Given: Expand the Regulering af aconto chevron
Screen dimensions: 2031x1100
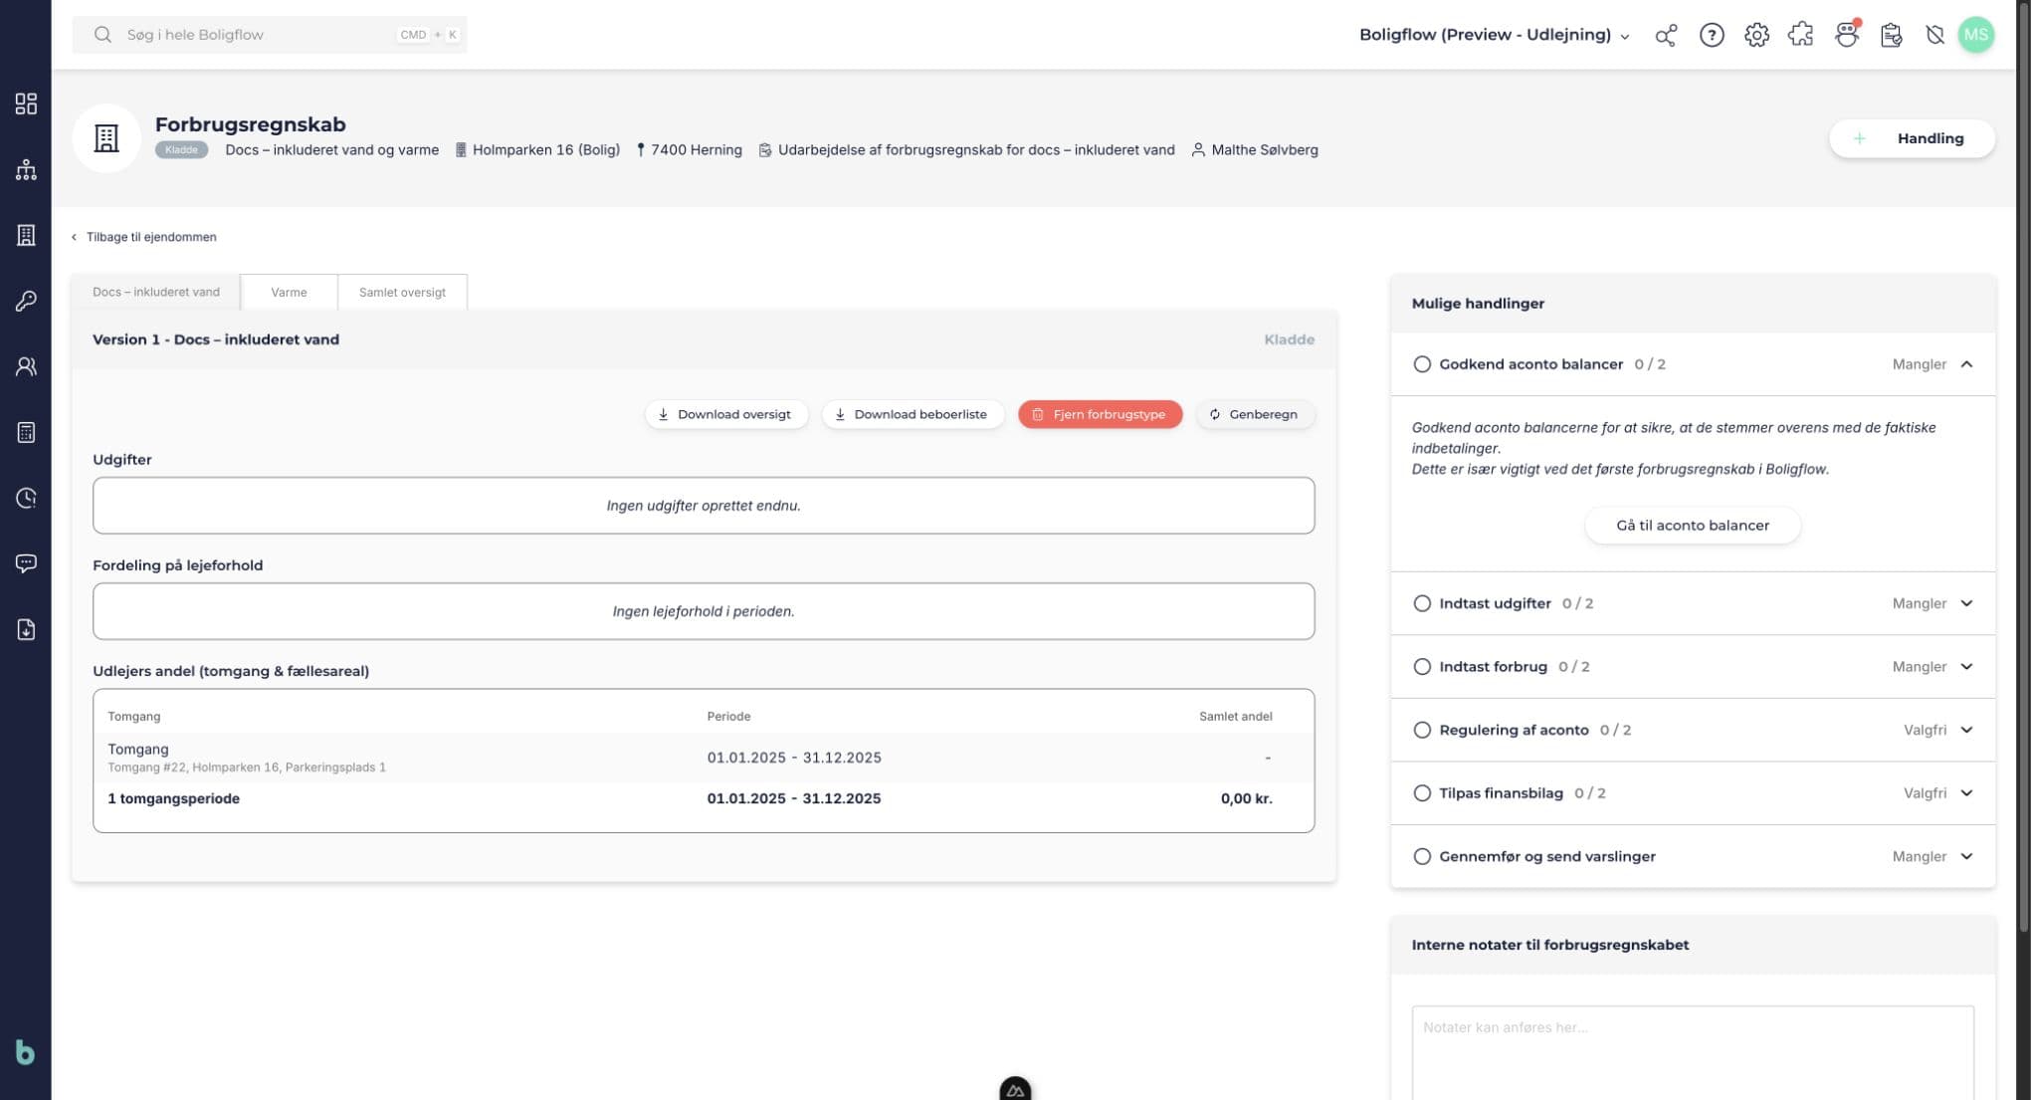Looking at the screenshot, I should point(1966,730).
